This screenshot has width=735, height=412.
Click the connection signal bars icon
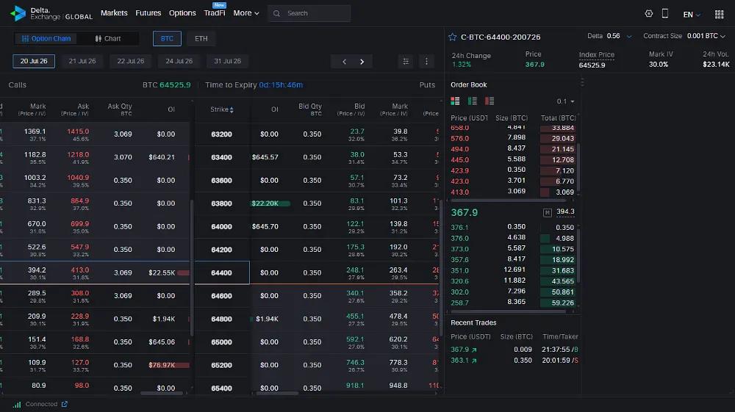[x=17, y=405]
